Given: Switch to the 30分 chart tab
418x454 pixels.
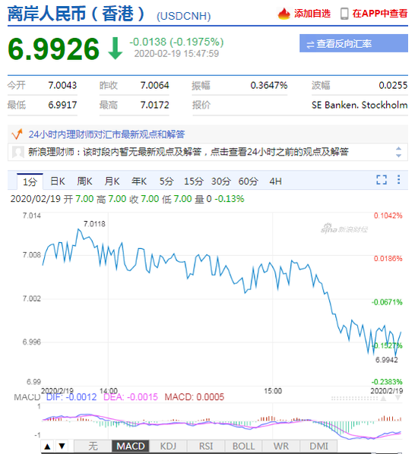Looking at the screenshot, I should click(220, 181).
